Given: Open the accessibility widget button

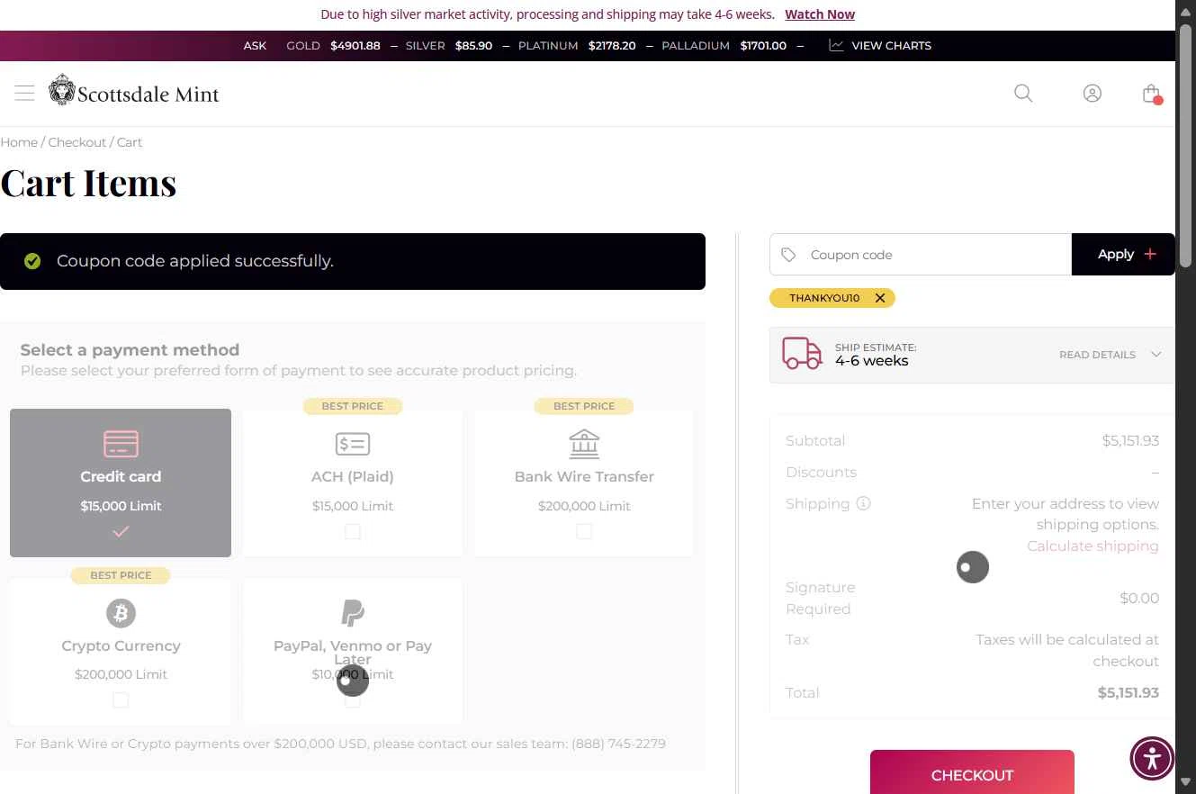Looking at the screenshot, I should pos(1152,757).
